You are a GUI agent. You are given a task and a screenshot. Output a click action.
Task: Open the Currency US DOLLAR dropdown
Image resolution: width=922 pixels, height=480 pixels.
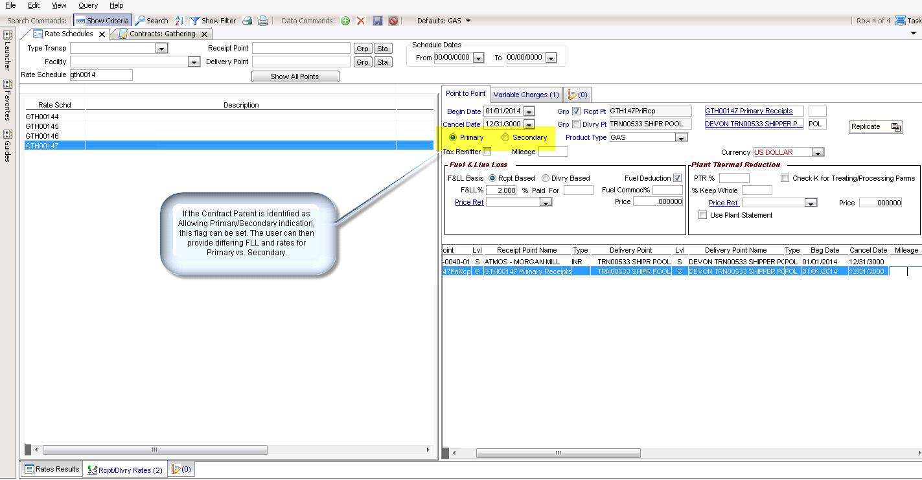pos(818,153)
